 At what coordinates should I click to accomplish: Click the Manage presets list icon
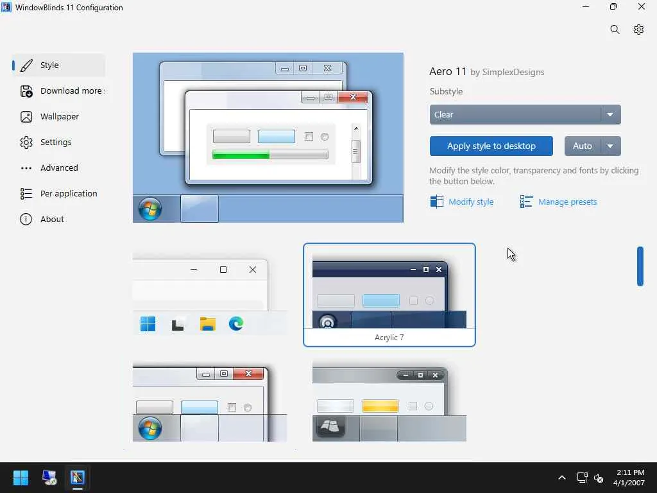click(526, 202)
